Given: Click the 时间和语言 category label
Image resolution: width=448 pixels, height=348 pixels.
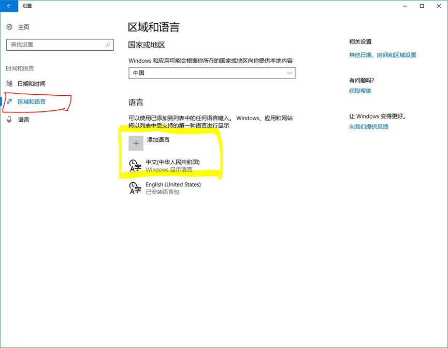Looking at the screenshot, I should pos(20,68).
